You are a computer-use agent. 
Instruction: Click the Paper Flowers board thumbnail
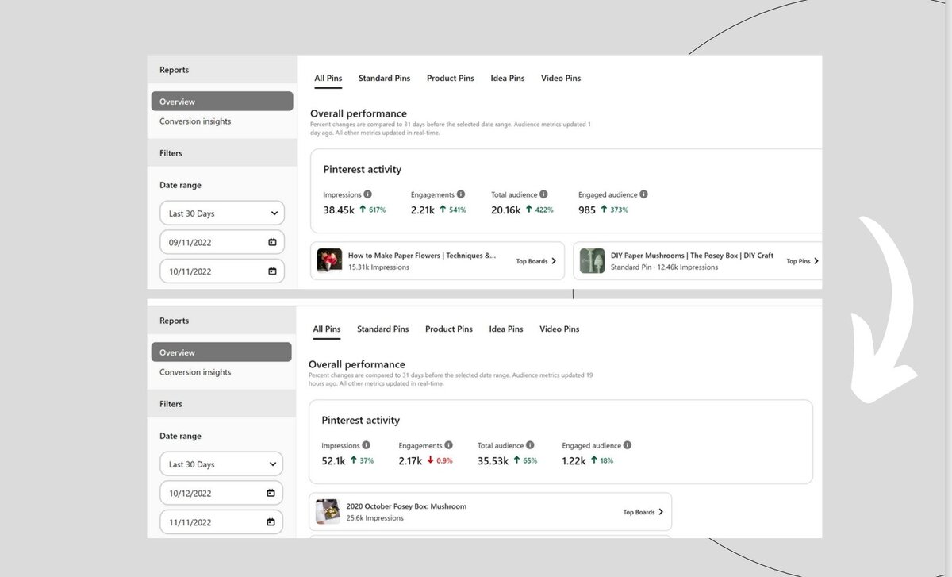pos(329,261)
